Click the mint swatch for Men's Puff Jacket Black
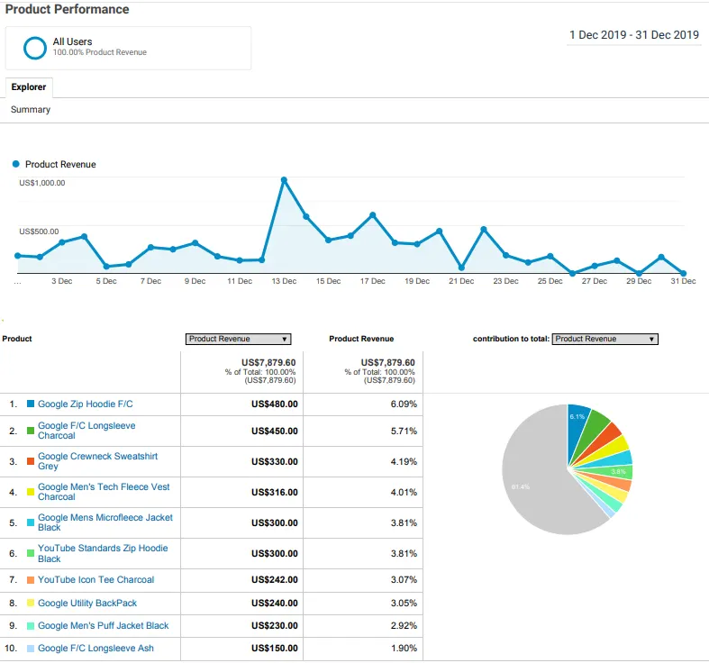The image size is (709, 663). (31, 626)
